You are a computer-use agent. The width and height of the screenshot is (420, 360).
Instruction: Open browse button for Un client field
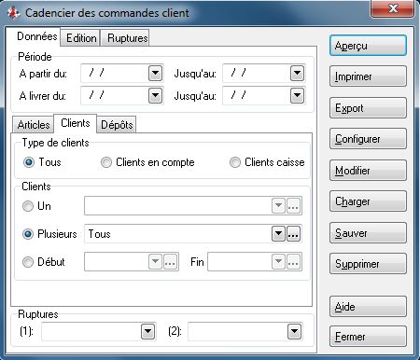(293, 206)
